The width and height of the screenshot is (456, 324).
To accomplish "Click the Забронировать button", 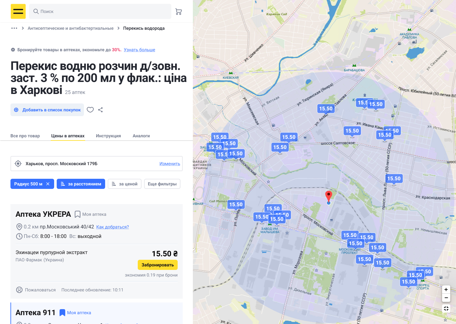I will (x=158, y=265).
